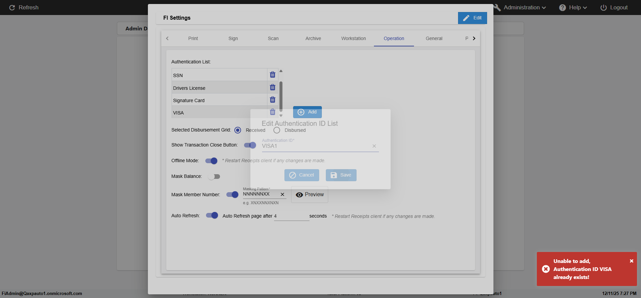This screenshot has height=298, width=641.
Task: Toggle the Offline Mode switch
Action: 211,161
